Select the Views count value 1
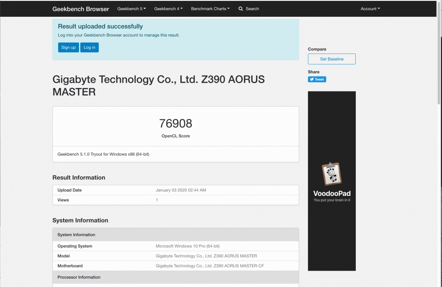Viewport: 442px width, 287px height. [x=157, y=200]
